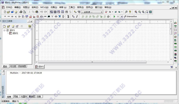The width and height of the screenshot is (179, 104).
Task: Select the 设计1 document tab below canvas
Action: [39, 67]
